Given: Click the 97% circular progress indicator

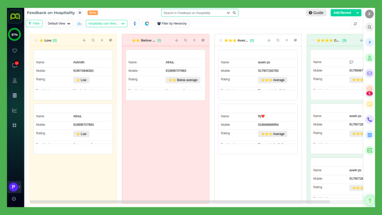Looking at the screenshot, I should [15, 34].
